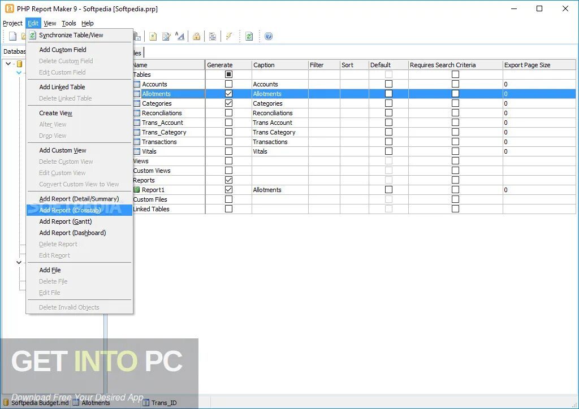The height and width of the screenshot is (409, 579).
Task: Click the lightning Generate toolbar icon
Action: (229, 36)
